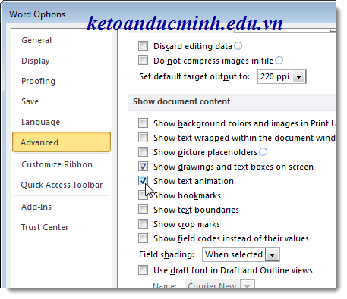Open info icon beside Discard editing data
The height and width of the screenshot is (299, 347).
tap(238, 46)
